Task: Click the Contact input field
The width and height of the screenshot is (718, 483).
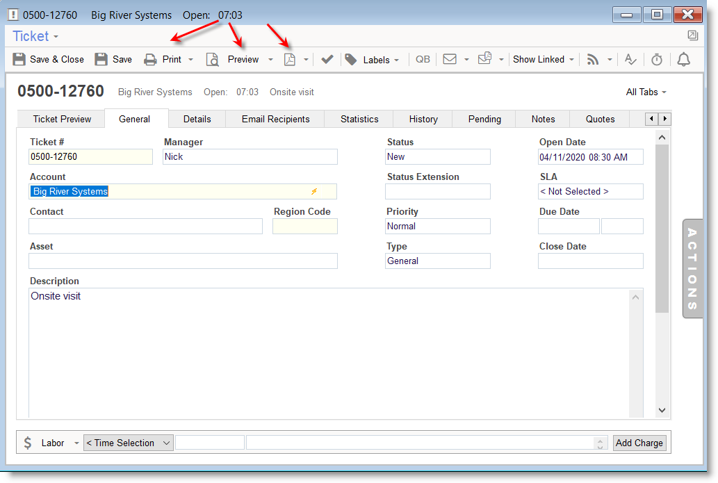Action: pos(145,226)
